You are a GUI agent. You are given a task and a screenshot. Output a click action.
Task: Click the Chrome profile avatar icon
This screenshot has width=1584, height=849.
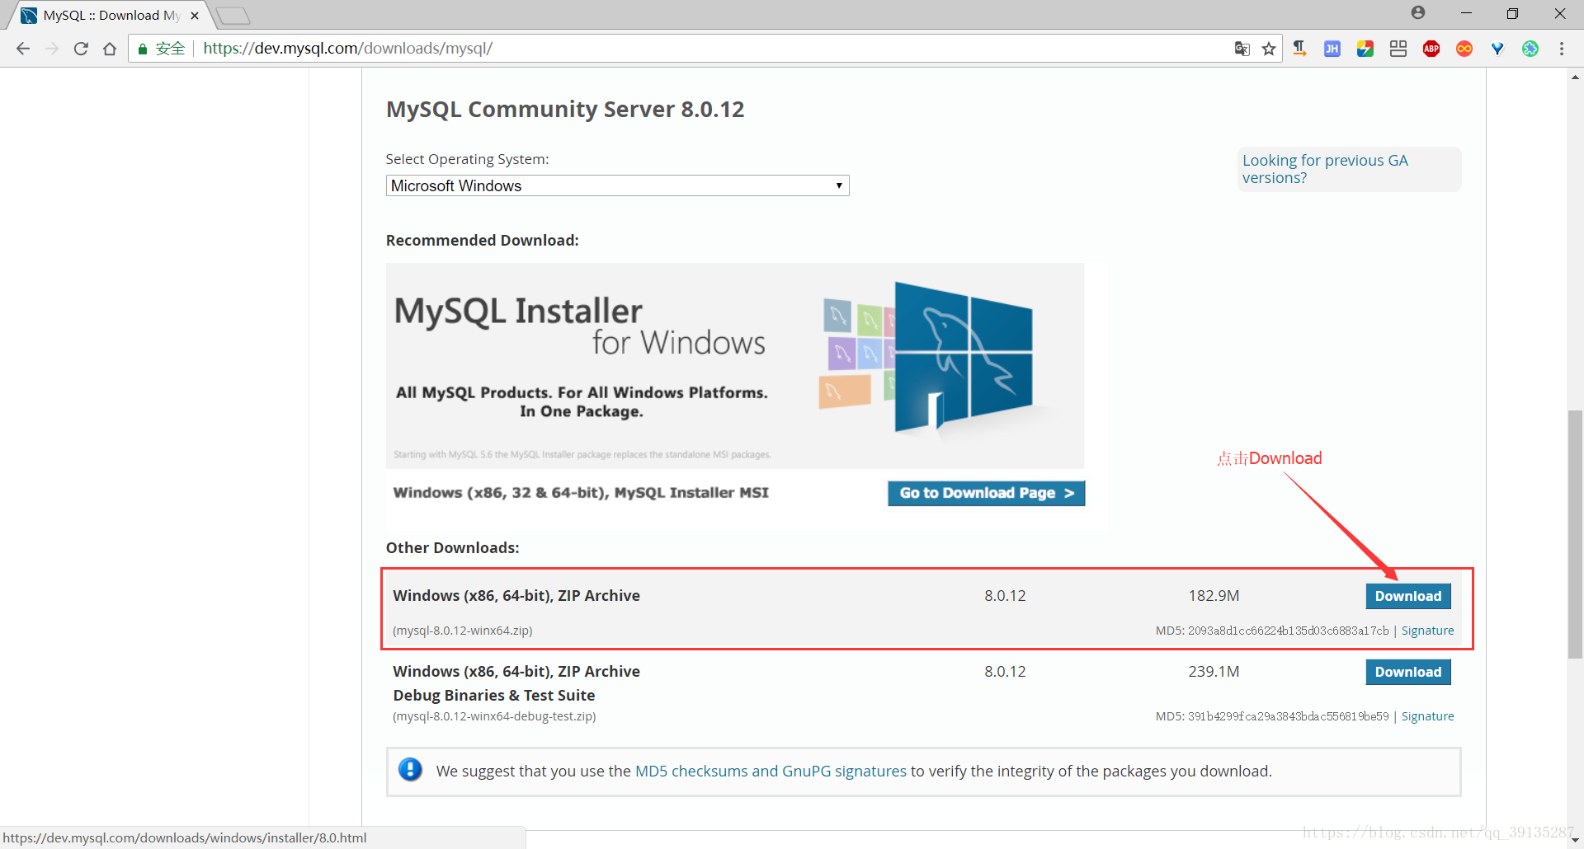tap(1418, 12)
